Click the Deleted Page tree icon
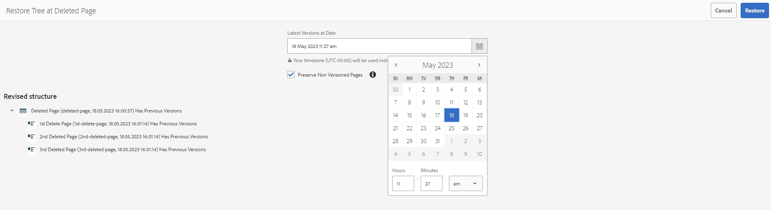The width and height of the screenshot is (771, 210). point(23,111)
